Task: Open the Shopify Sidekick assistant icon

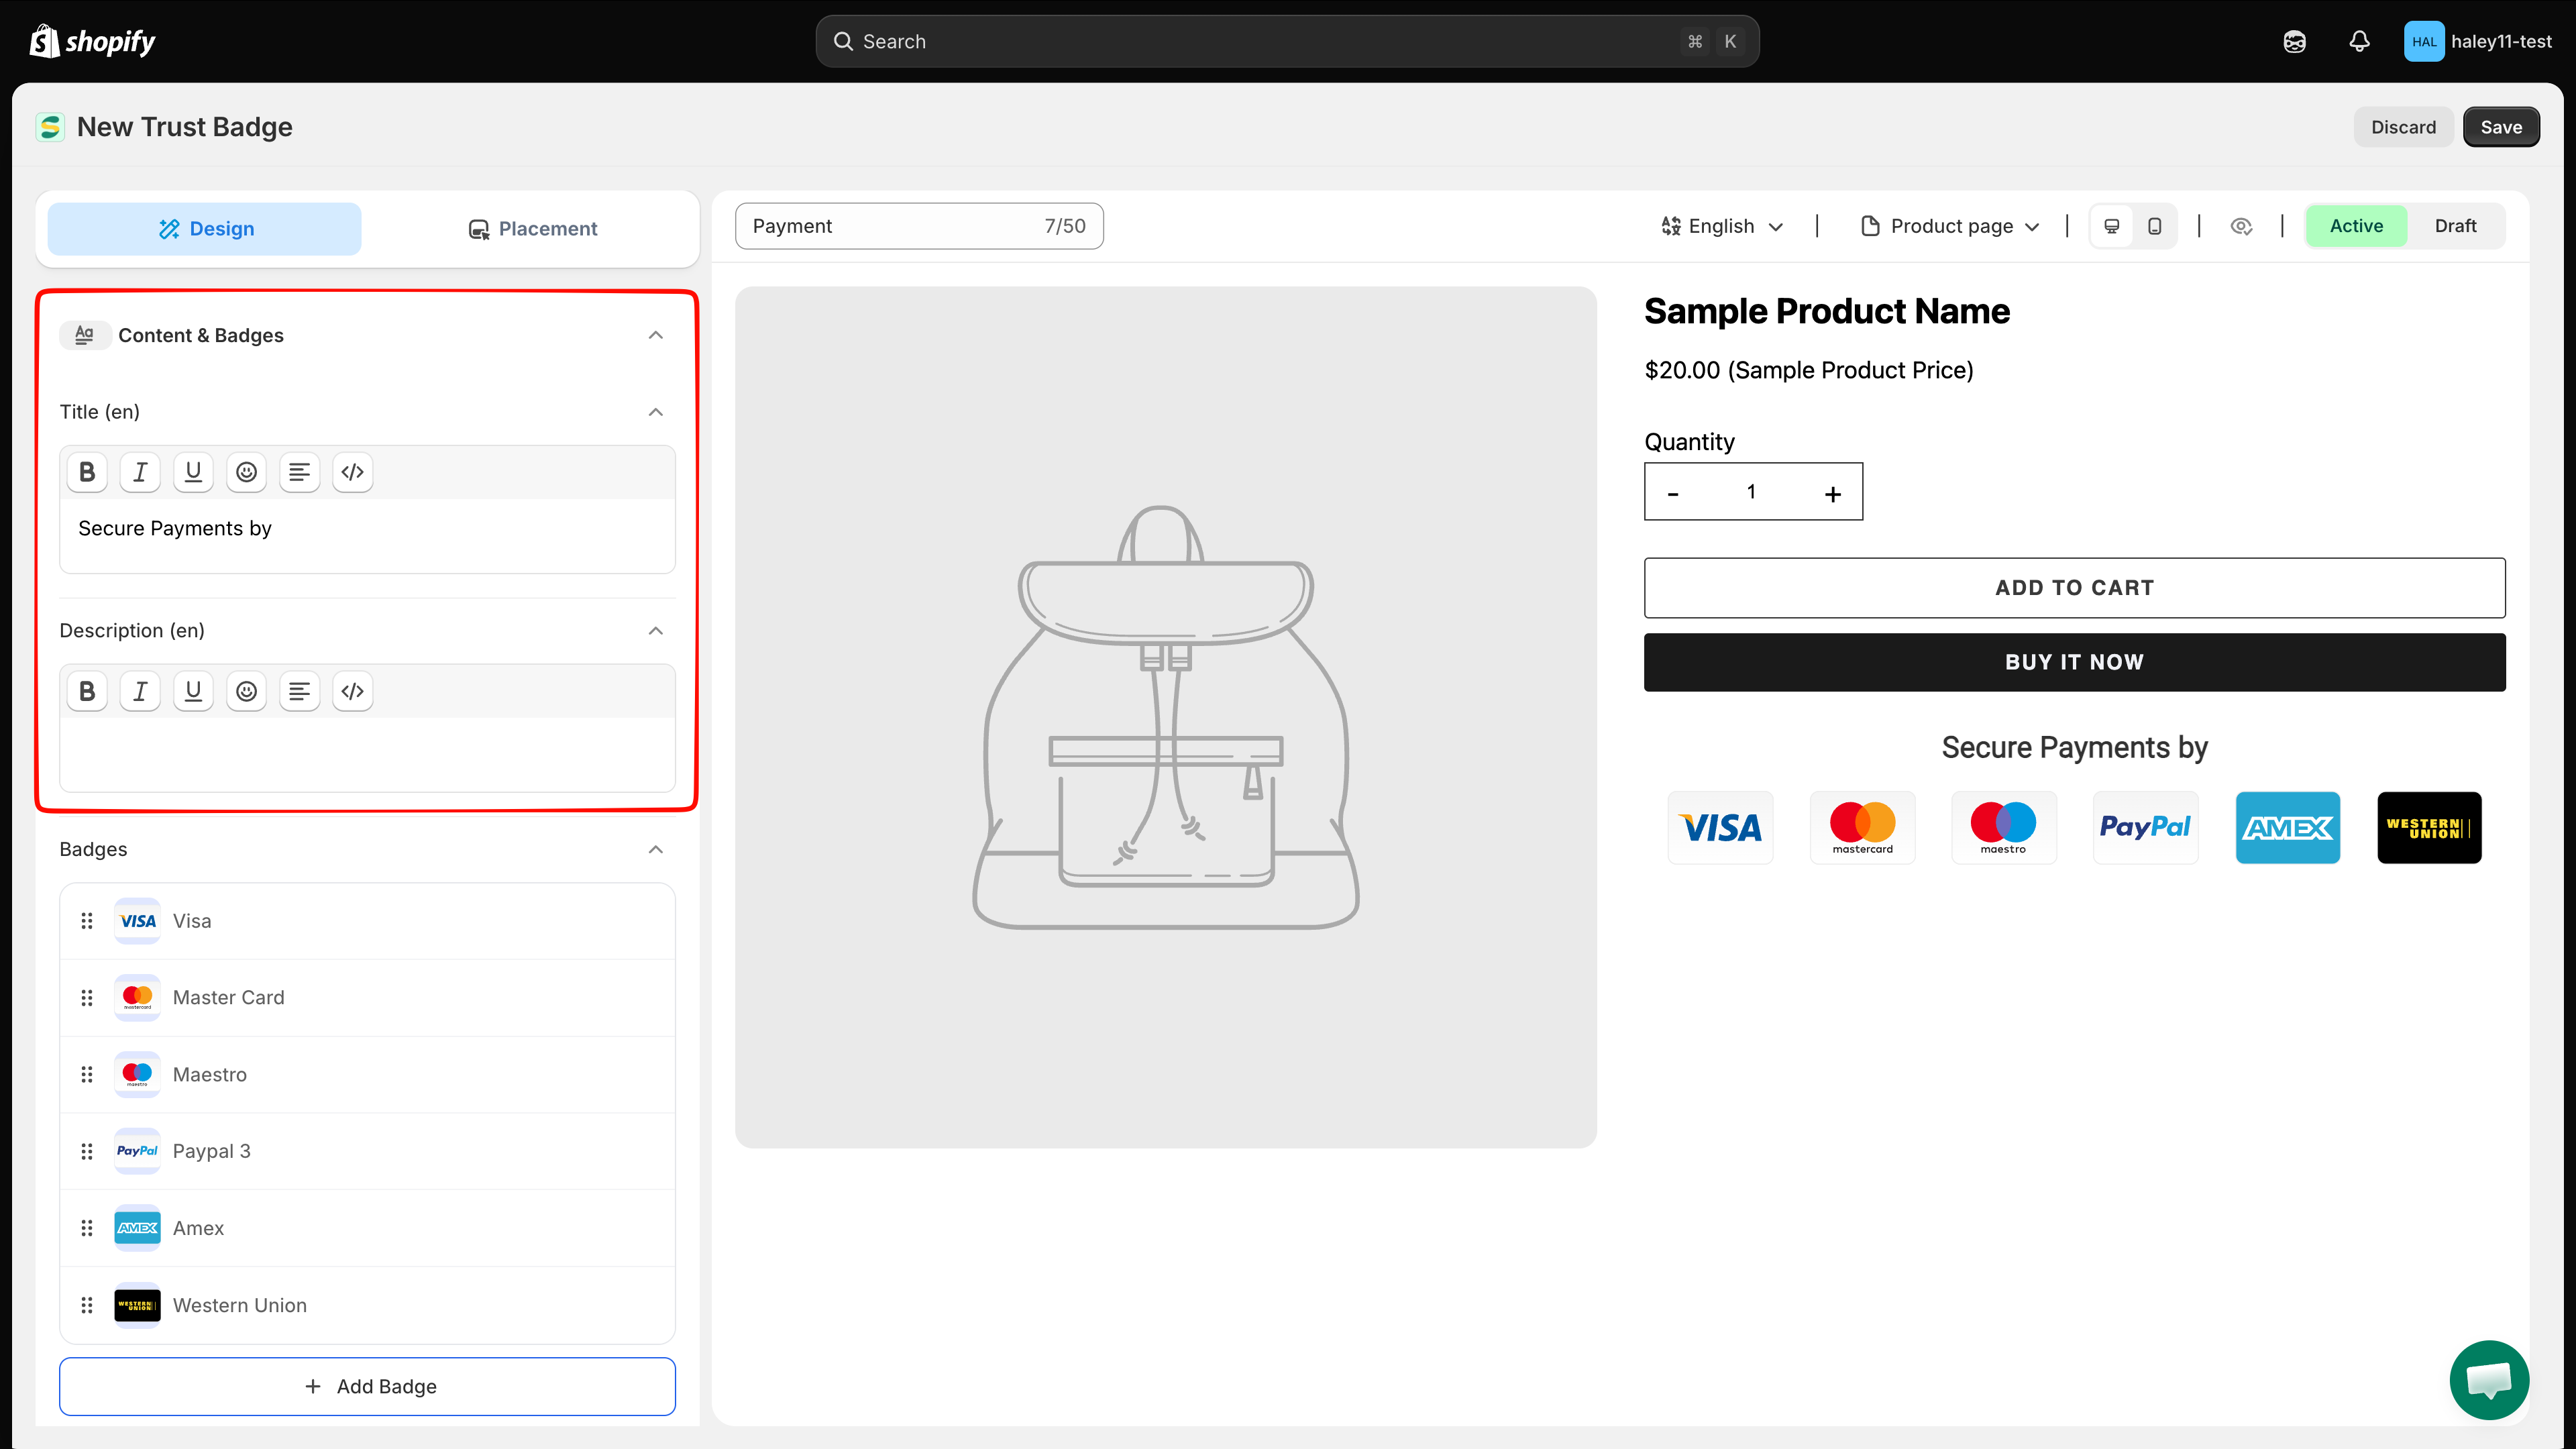Action: click(2294, 41)
